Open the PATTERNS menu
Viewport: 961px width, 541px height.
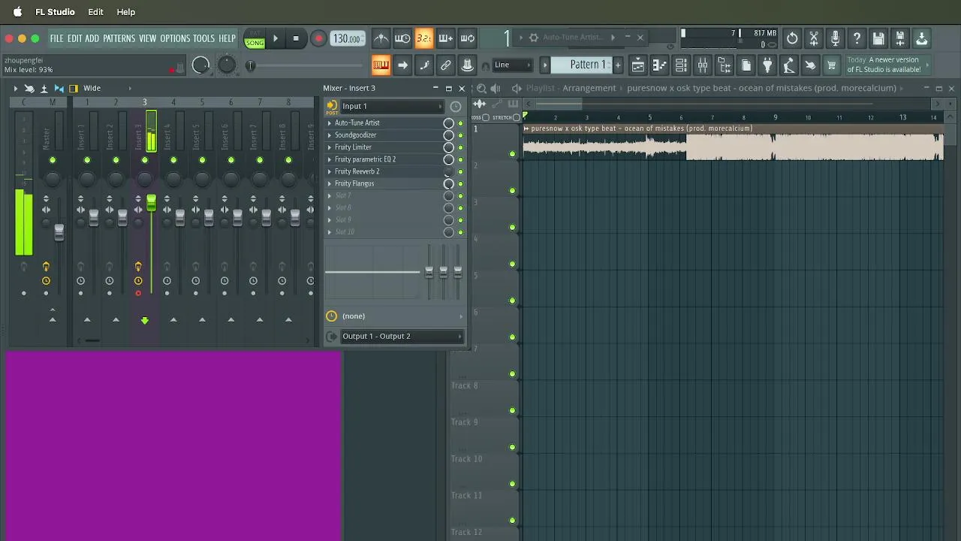[x=119, y=38]
